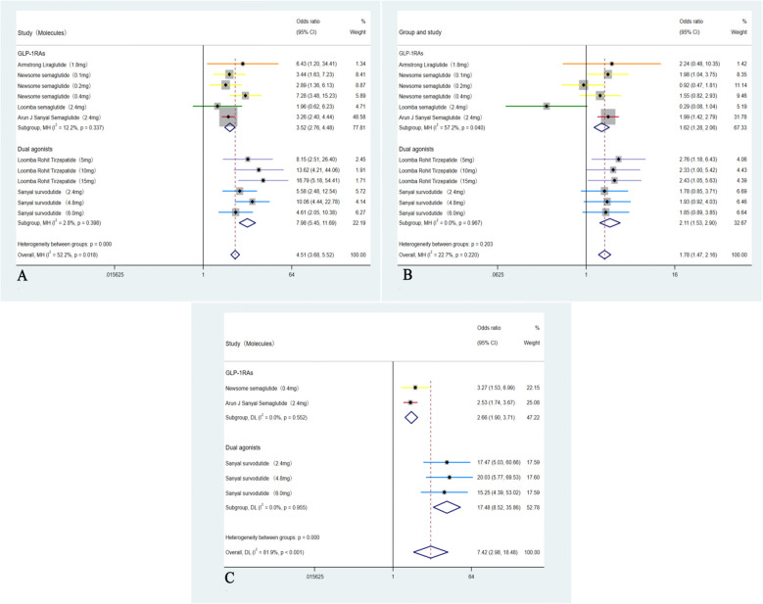Select the weight value "1.34"
The height and width of the screenshot is (604, 763).
coord(360,65)
